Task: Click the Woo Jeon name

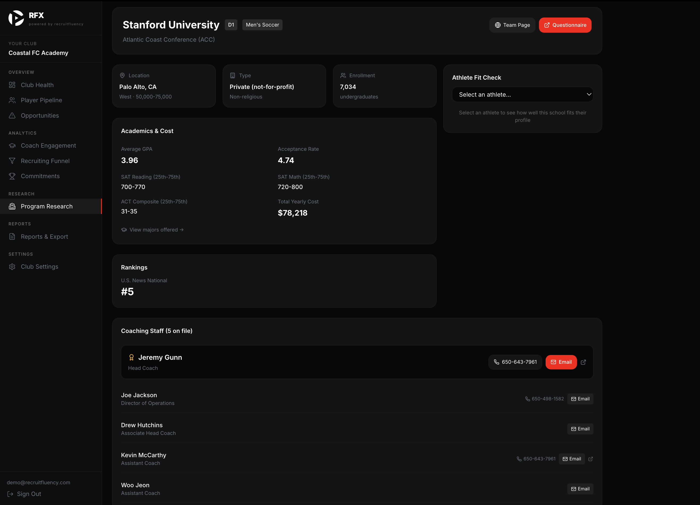Action: pyautogui.click(x=135, y=485)
